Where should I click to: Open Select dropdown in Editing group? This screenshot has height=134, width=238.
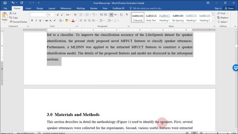(223, 22)
